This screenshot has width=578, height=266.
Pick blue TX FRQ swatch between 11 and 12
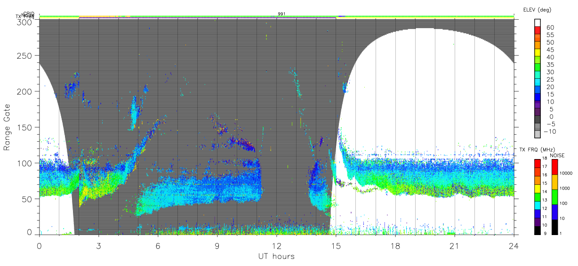point(537,213)
